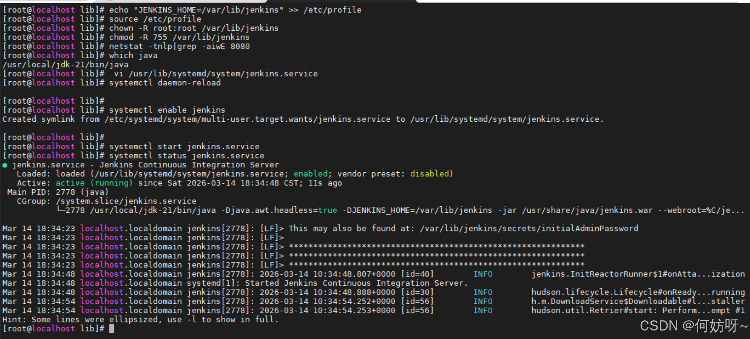The image size is (750, 339).
Task: Click the vi jenkins.service command
Action: click(x=216, y=74)
